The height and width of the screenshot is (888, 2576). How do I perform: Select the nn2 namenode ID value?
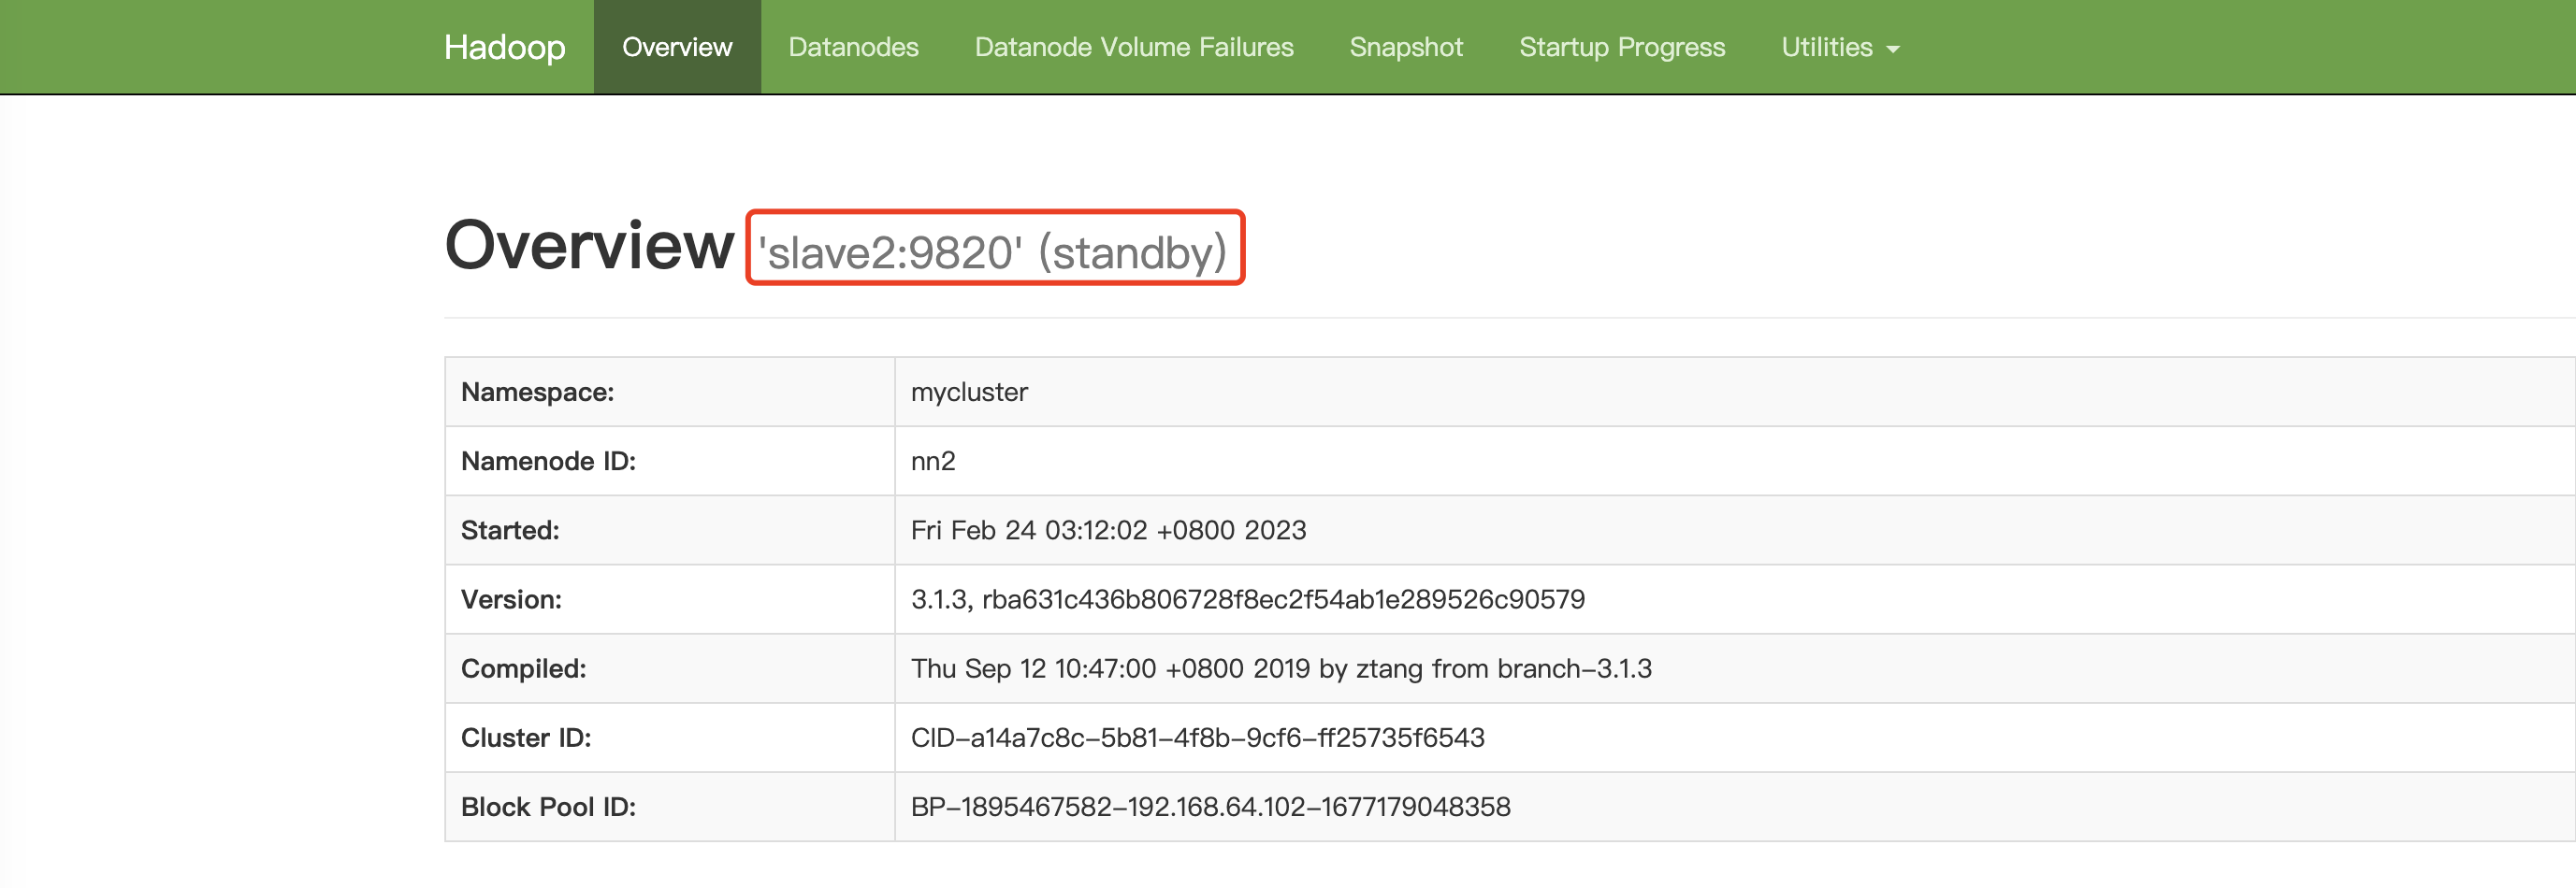[x=932, y=461]
